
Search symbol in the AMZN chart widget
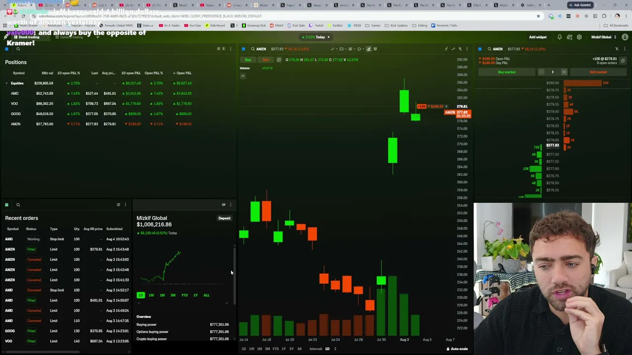pyautogui.click(x=253, y=49)
